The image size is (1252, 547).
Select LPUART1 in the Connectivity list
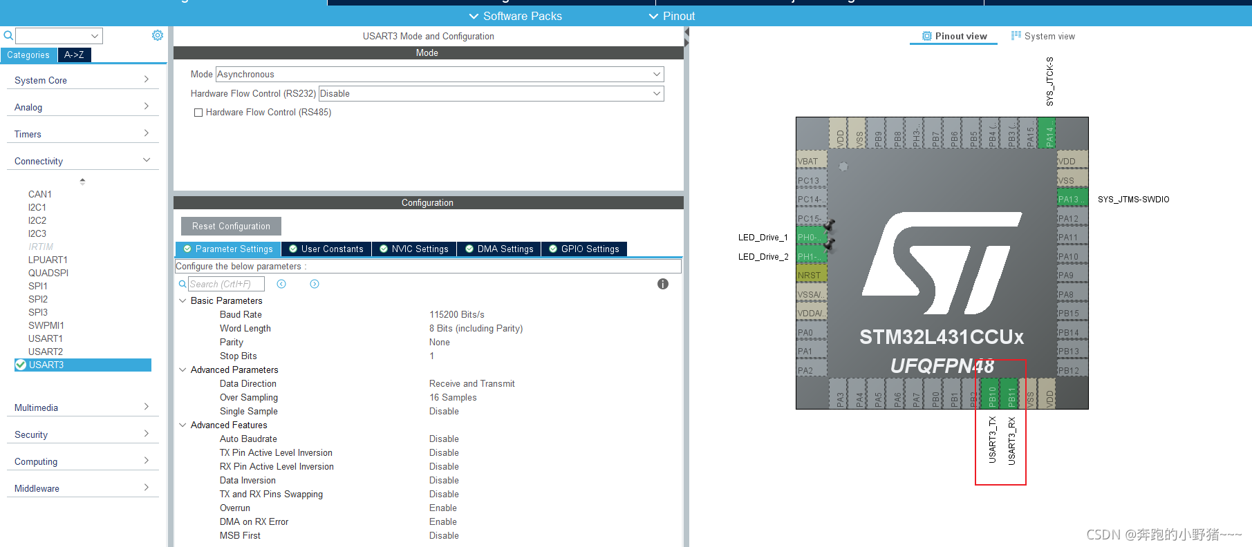(48, 260)
